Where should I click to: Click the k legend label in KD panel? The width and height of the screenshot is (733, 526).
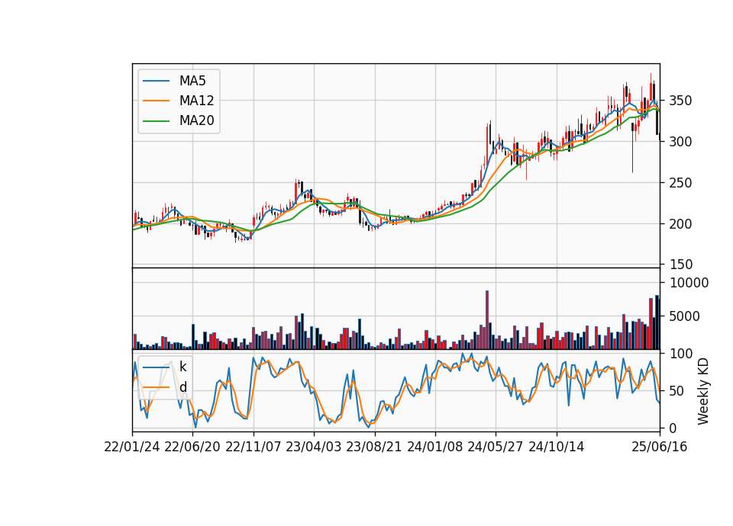182,367
